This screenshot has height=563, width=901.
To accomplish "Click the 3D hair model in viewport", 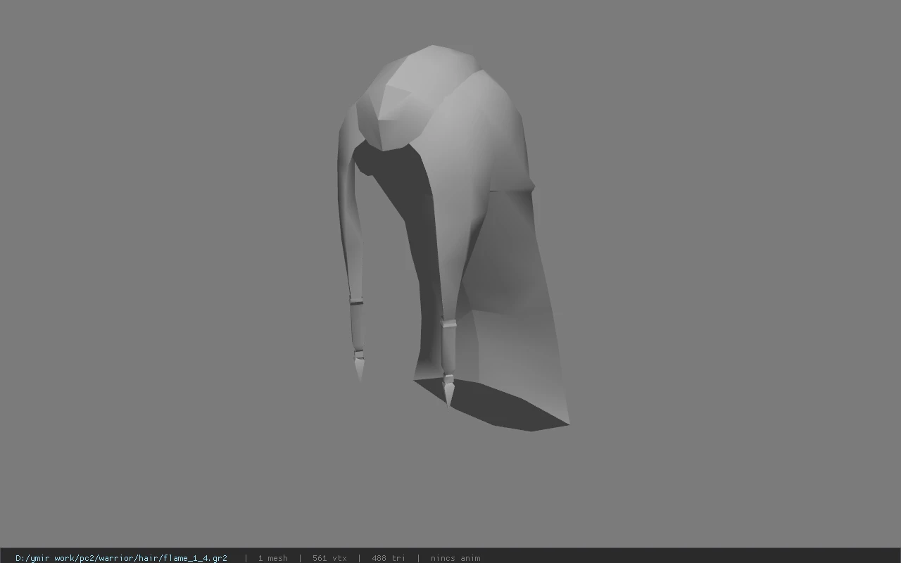I will (453, 238).
